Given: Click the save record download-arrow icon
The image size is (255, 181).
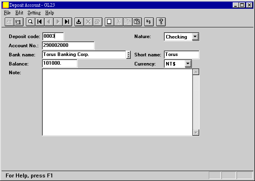Looking at the screenshot, I should (x=79, y=22).
